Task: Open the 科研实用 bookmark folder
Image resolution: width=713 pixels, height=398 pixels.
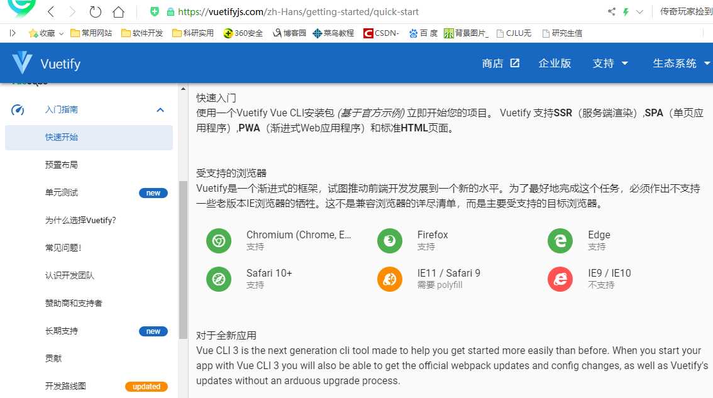Action: pyautogui.click(x=193, y=33)
